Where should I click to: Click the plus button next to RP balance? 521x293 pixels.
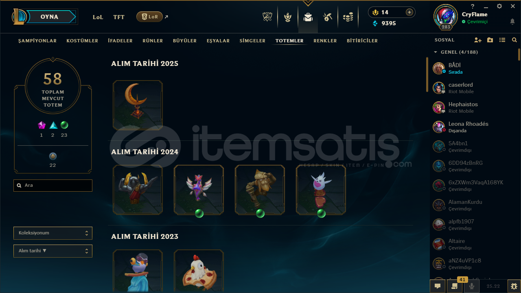coord(409,12)
